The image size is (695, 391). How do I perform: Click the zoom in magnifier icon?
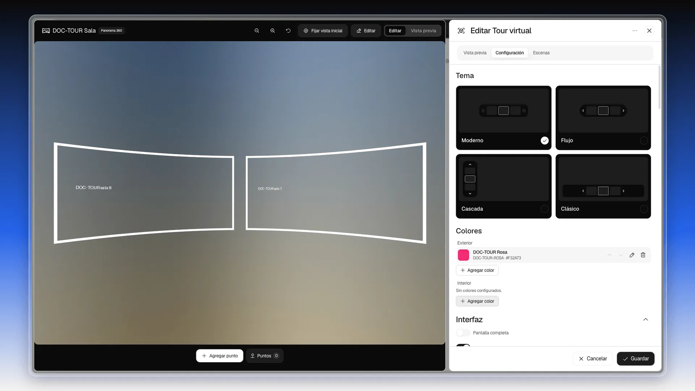point(273,31)
